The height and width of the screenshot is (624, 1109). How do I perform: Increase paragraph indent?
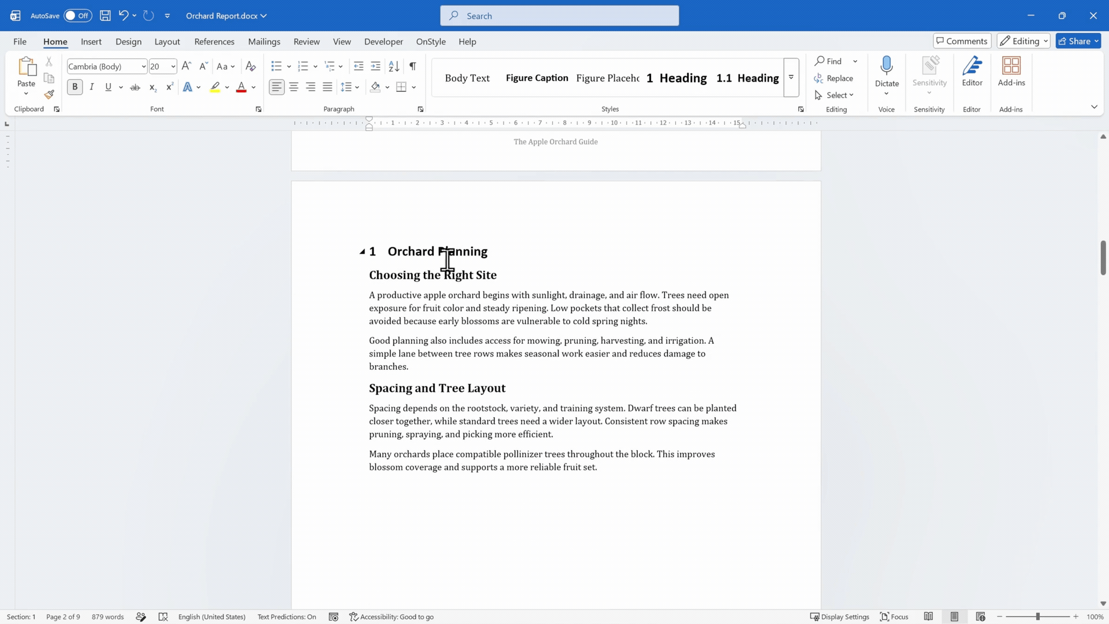click(375, 66)
